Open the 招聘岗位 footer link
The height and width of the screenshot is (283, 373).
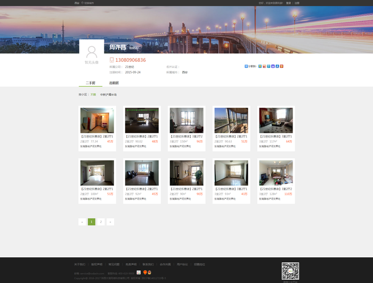[199, 264]
